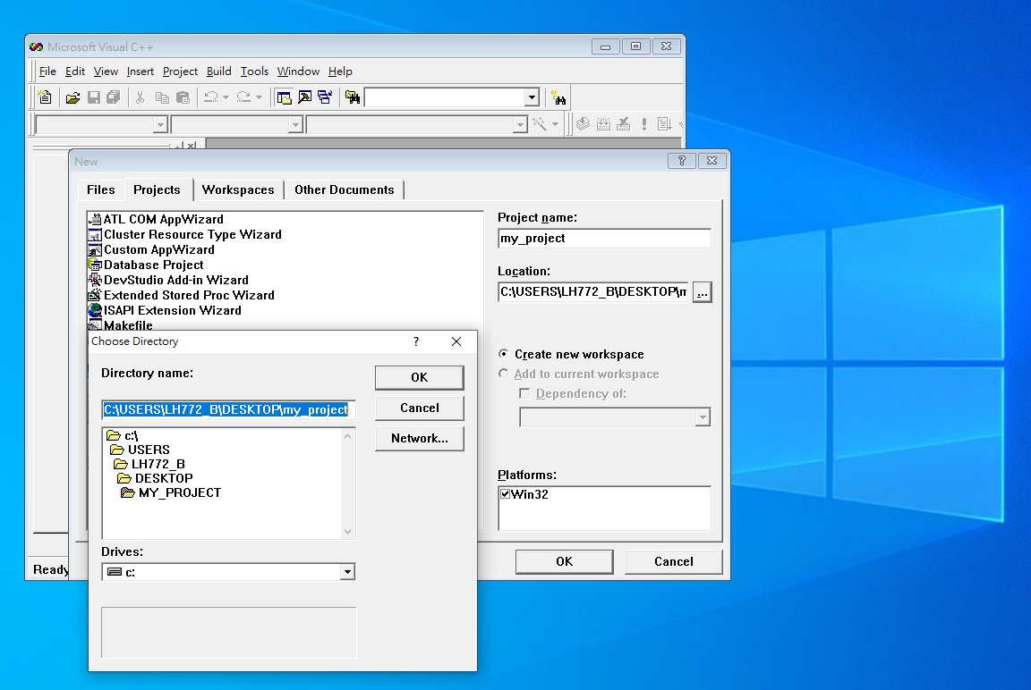Image resolution: width=1031 pixels, height=690 pixels.
Task: Click the Project name input field
Action: click(x=604, y=239)
